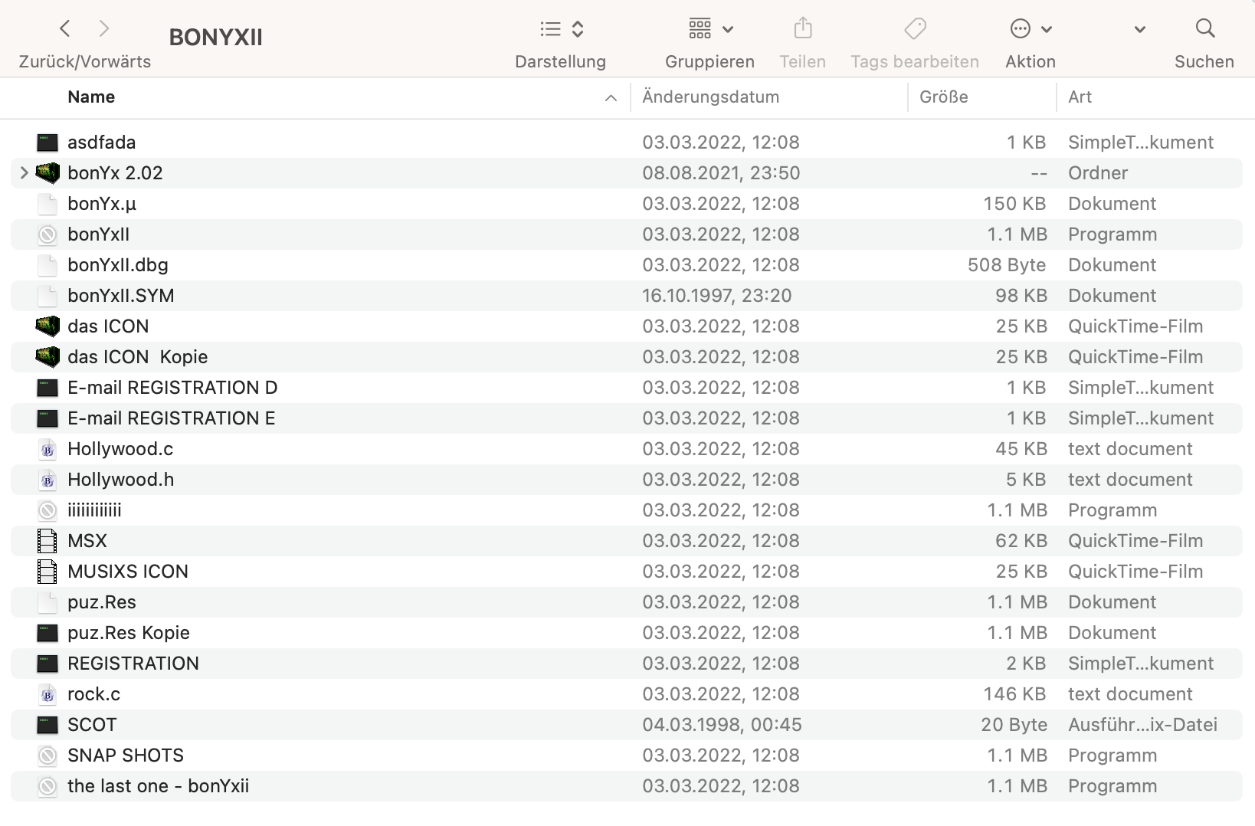Select the Hollywood.c file icon
1255x826 pixels.
[x=48, y=449]
